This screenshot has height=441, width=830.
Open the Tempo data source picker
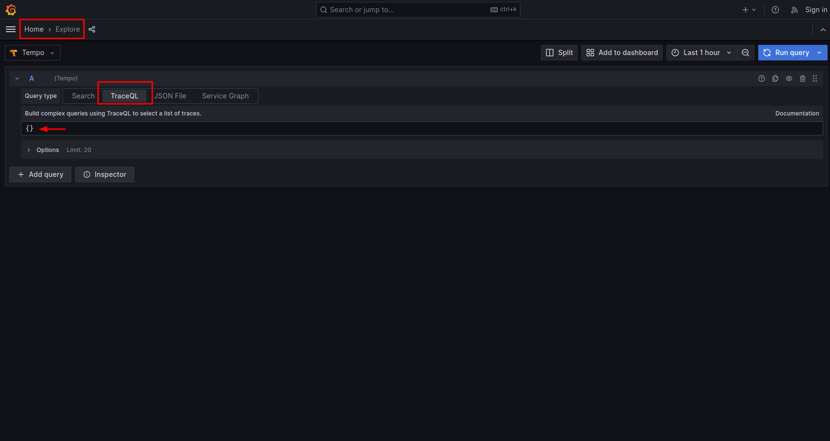[x=33, y=53]
